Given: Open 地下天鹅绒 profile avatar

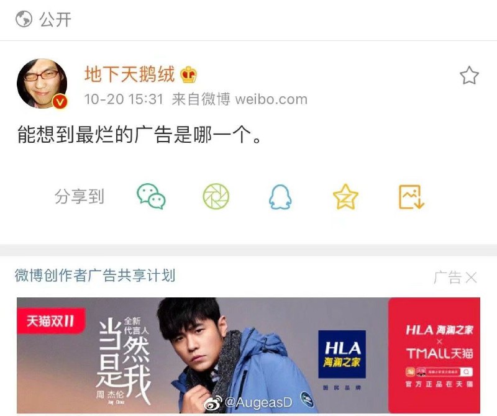Looking at the screenshot, I should [x=42, y=83].
